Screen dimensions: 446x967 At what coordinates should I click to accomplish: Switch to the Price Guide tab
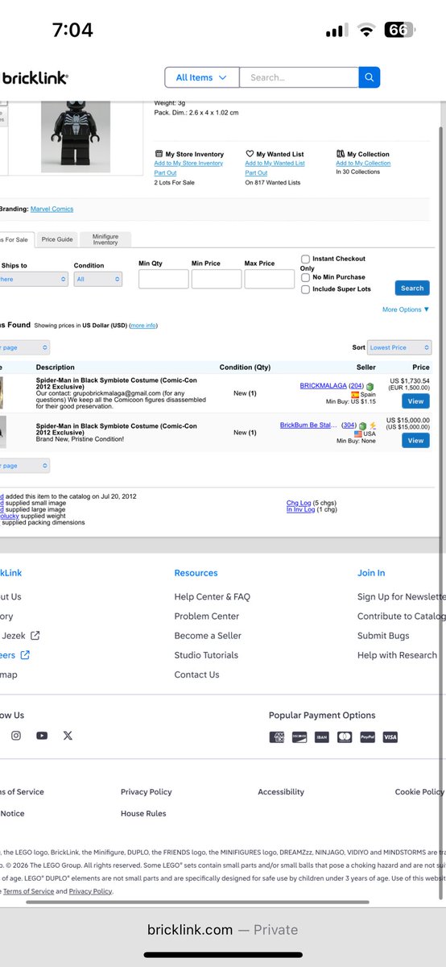pyautogui.click(x=57, y=239)
